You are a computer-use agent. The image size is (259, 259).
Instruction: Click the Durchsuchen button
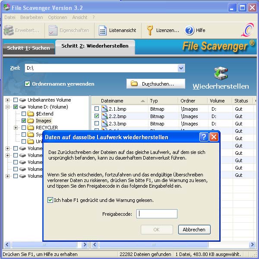(x=155, y=84)
